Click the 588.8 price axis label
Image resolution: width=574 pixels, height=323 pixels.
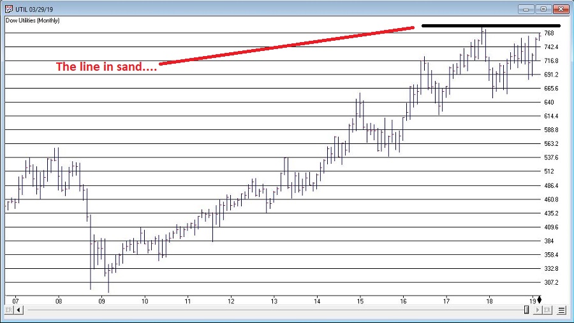click(551, 130)
